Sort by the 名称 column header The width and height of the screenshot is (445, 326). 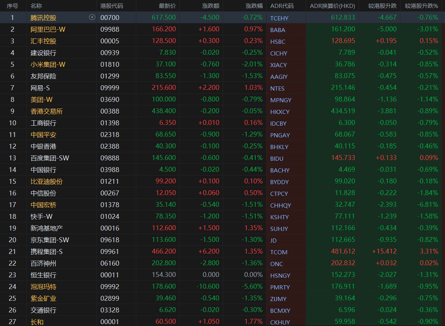click(x=36, y=6)
